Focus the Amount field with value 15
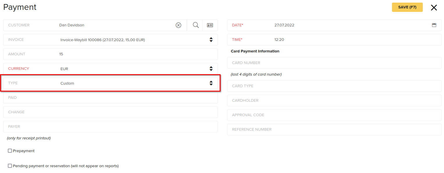Image resolution: width=444 pixels, height=173 pixels. 110,54
